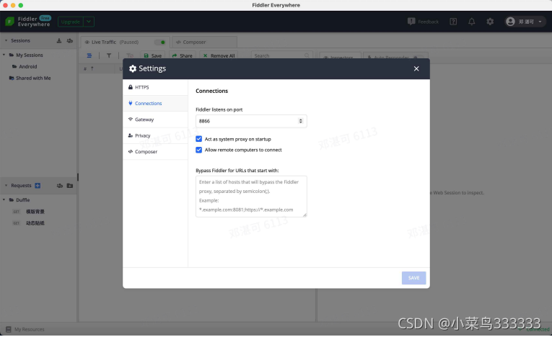The width and height of the screenshot is (552, 337).
Task: Switch to the Composer tab
Action: tap(204, 42)
